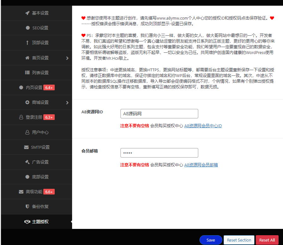283x245 pixels.
Task: Expand the 商城设置 submenu chevron
Action: [x=67, y=102]
